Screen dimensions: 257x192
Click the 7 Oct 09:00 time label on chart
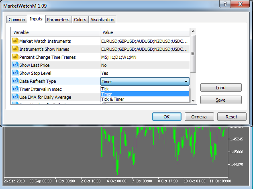click(142, 181)
